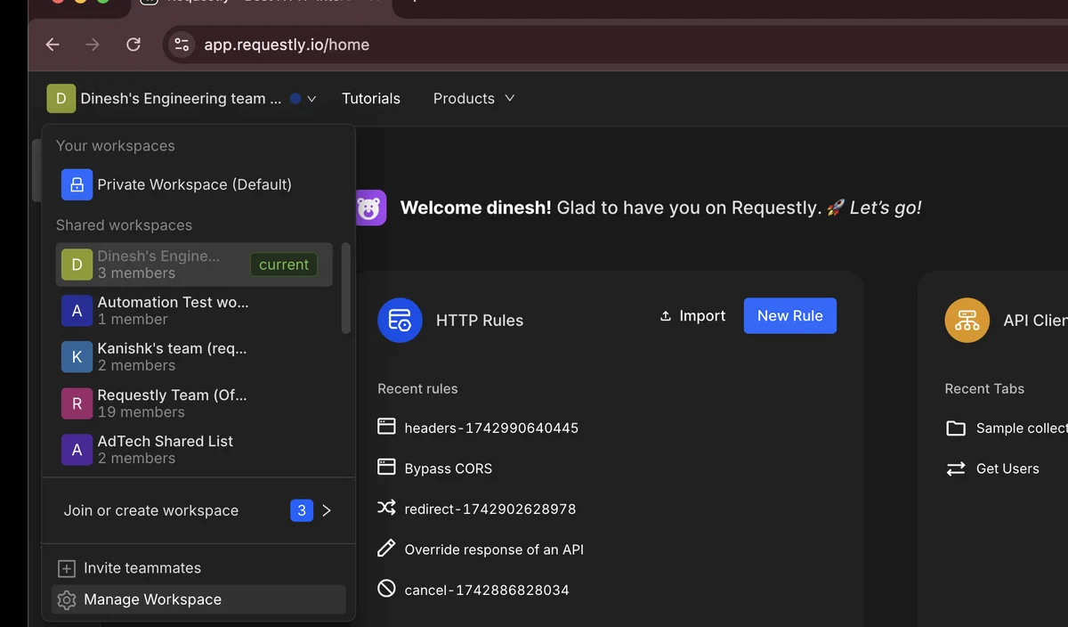1068x627 pixels.
Task: Click the redirect shuffle icon
Action: tap(386, 508)
